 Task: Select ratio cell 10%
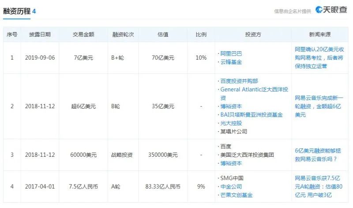pos(201,58)
